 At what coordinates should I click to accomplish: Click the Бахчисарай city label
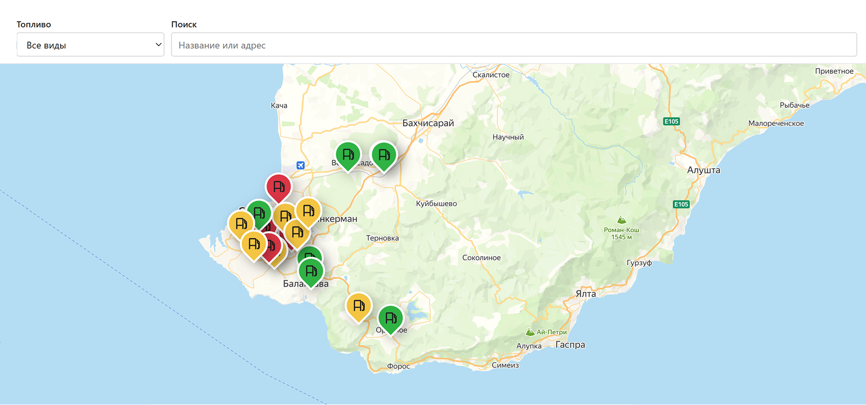[x=428, y=123]
